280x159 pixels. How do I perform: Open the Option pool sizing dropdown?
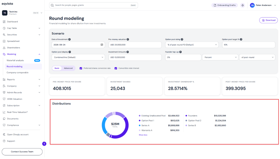[x=192, y=45]
